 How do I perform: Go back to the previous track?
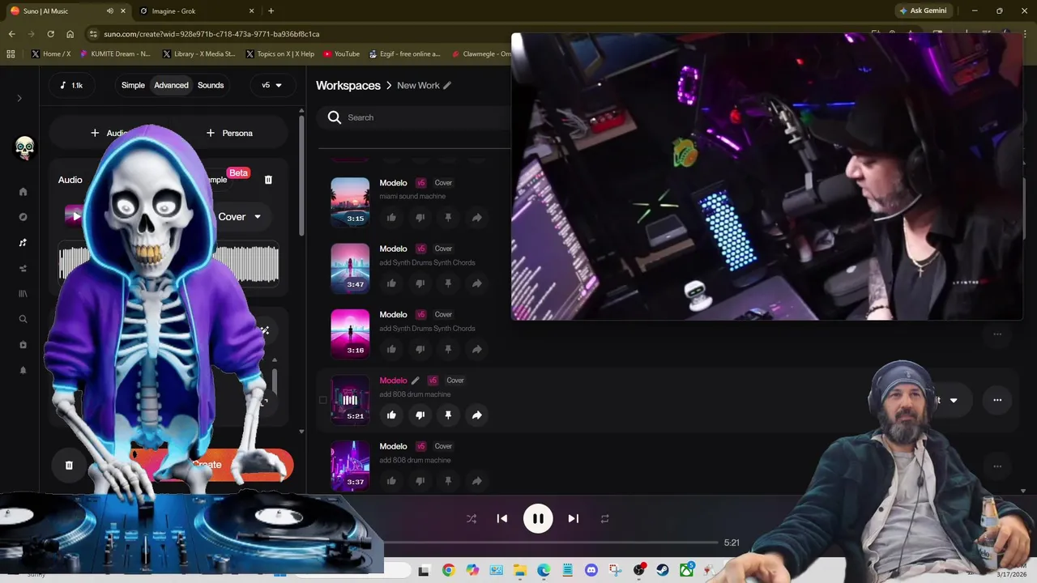(502, 519)
